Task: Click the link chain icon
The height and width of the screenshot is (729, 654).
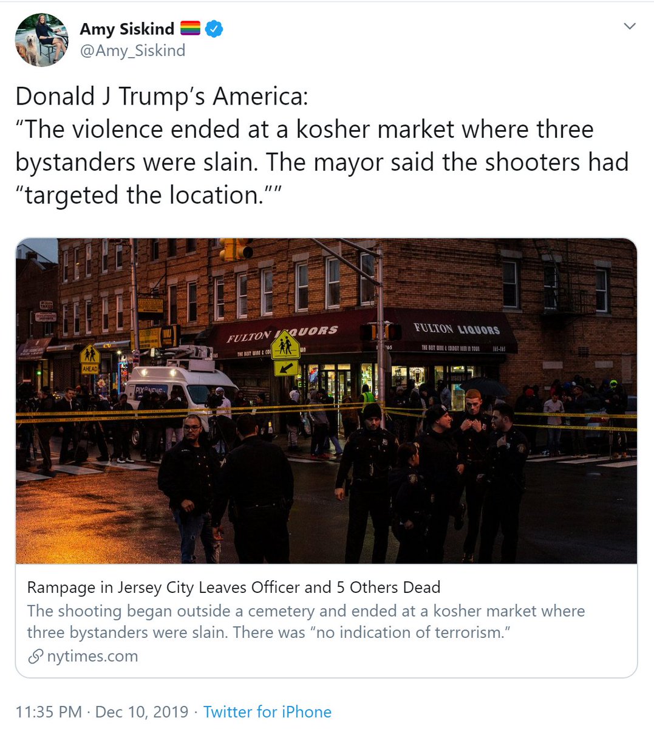Action: [x=36, y=656]
